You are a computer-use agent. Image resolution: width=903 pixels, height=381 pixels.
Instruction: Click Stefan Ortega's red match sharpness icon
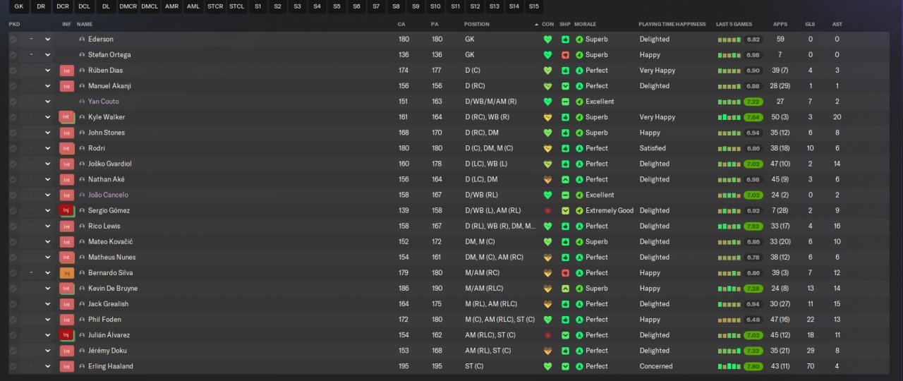(565, 55)
